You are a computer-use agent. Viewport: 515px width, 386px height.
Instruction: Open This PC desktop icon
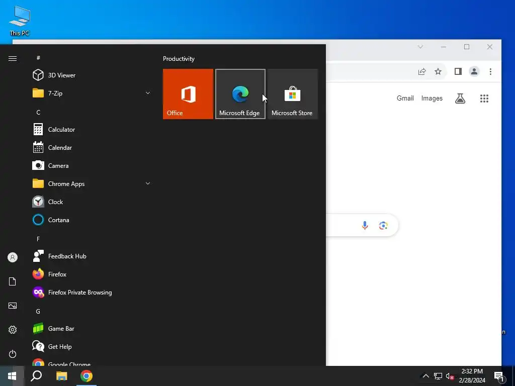tap(20, 21)
